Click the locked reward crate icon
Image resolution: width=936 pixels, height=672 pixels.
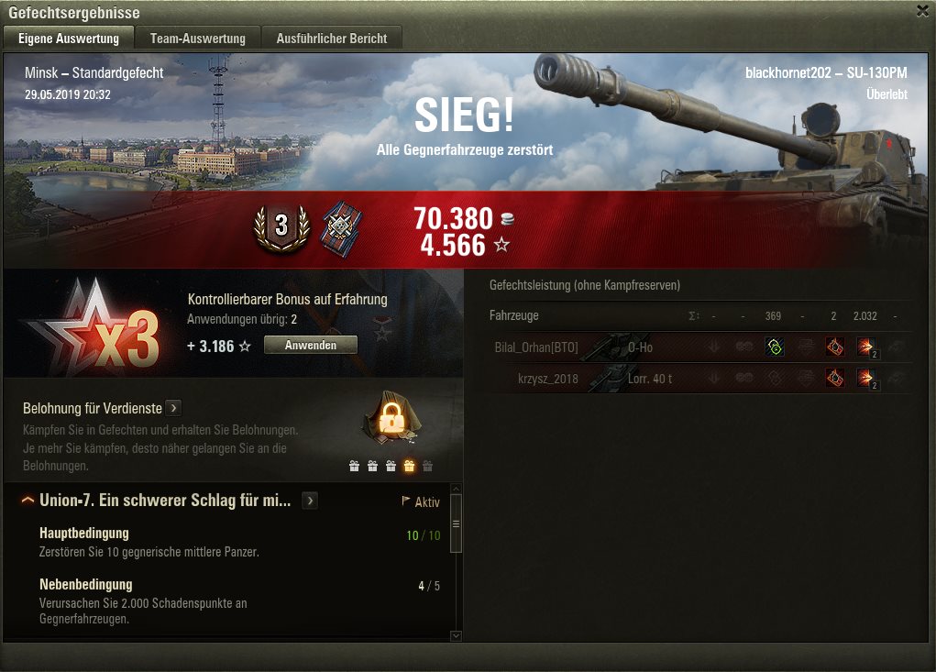(x=391, y=418)
